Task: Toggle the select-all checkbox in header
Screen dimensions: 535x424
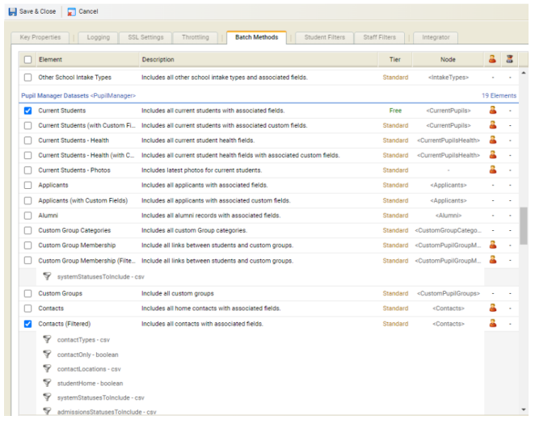Action: click(28, 60)
